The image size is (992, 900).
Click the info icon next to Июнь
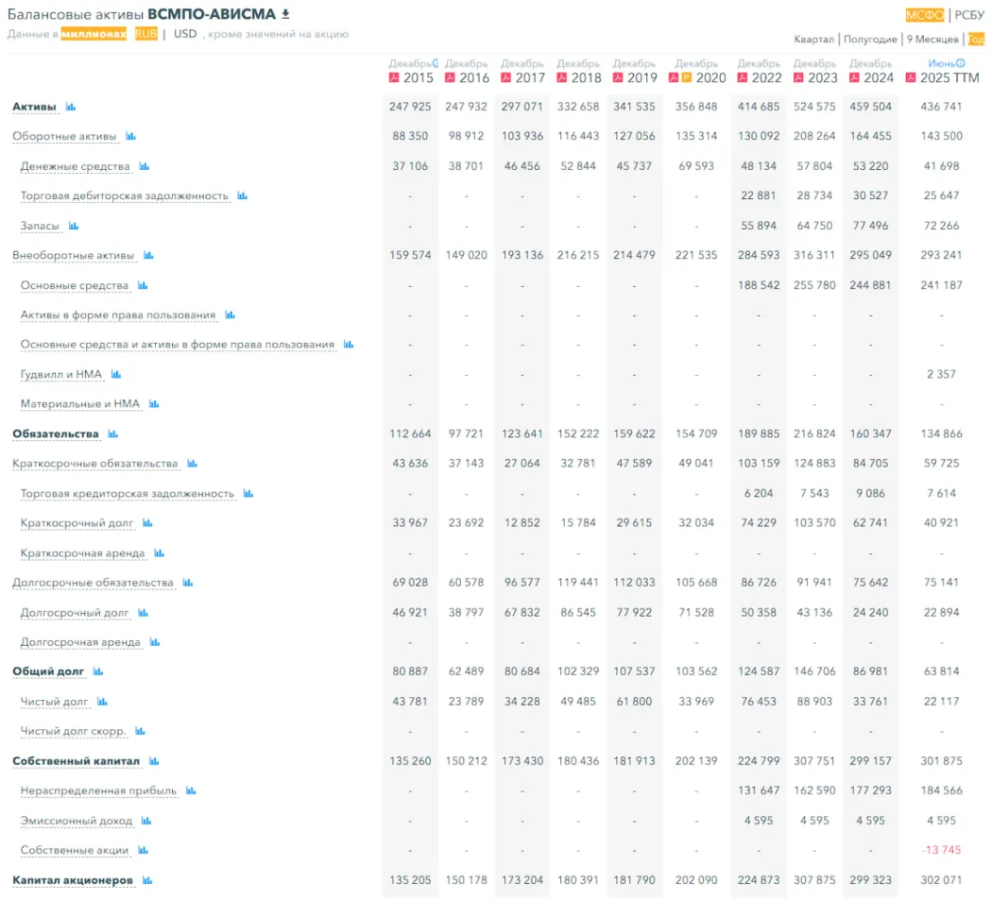961,63
